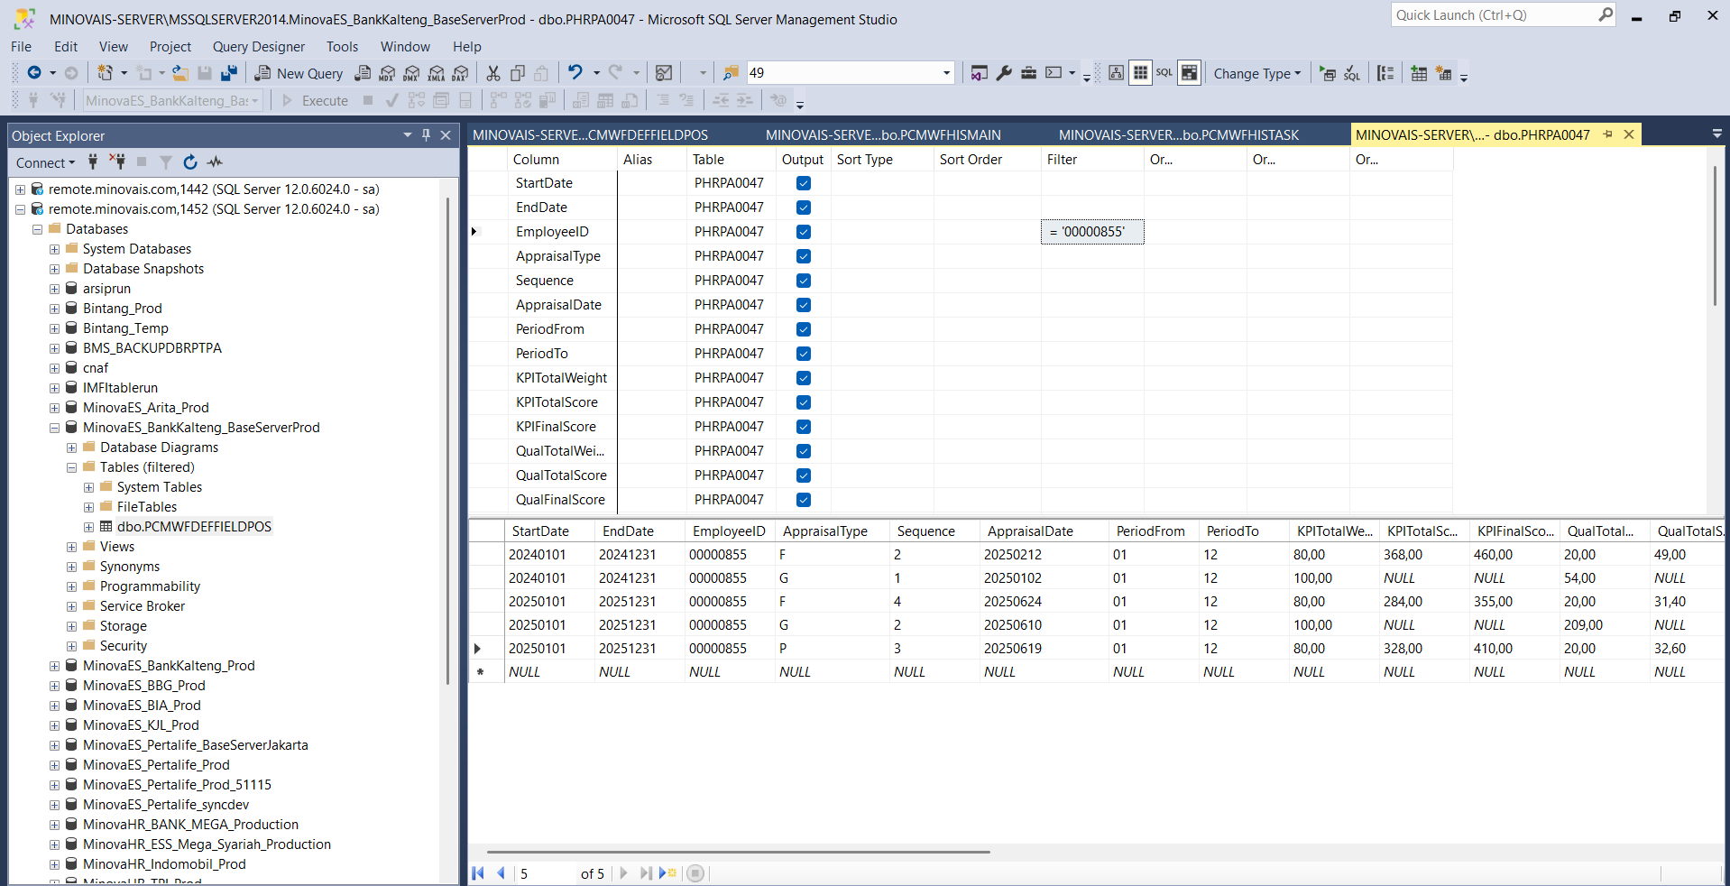Viewport: 1730px width, 886px height.
Task: Go to previous record navigation arrow
Action: pyautogui.click(x=501, y=873)
